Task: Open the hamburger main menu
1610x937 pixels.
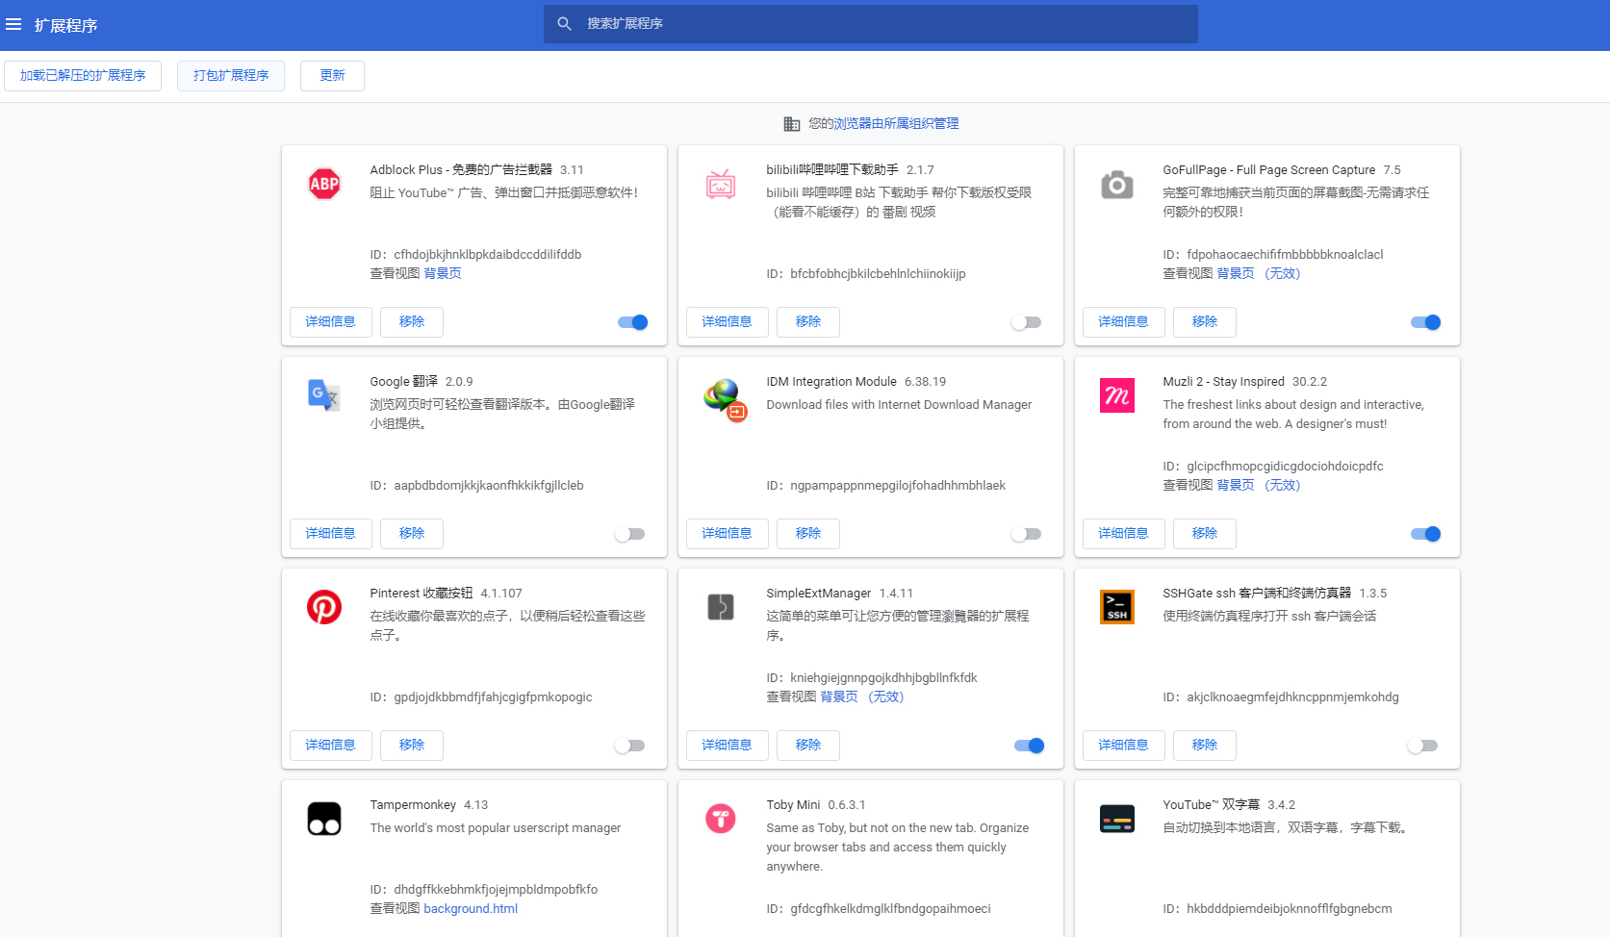Action: coord(13,24)
